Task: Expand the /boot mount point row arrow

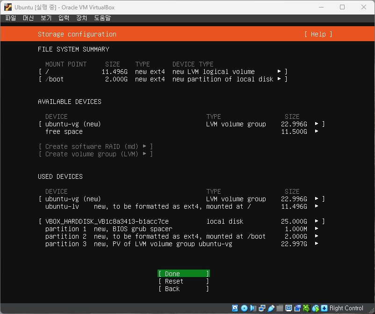Action: click(x=279, y=79)
